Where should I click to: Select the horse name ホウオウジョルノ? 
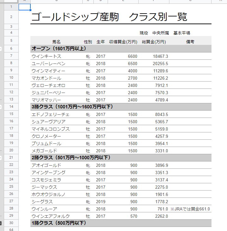tap(48, 194)
